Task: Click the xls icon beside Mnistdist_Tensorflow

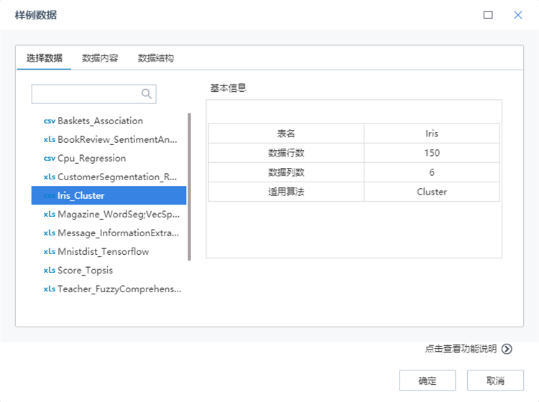Action: [x=49, y=252]
